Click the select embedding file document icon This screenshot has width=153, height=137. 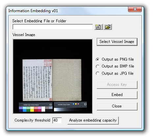tap(99, 27)
